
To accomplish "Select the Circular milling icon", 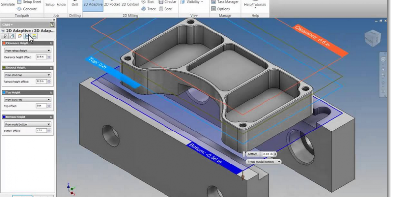I will [167, 2].
